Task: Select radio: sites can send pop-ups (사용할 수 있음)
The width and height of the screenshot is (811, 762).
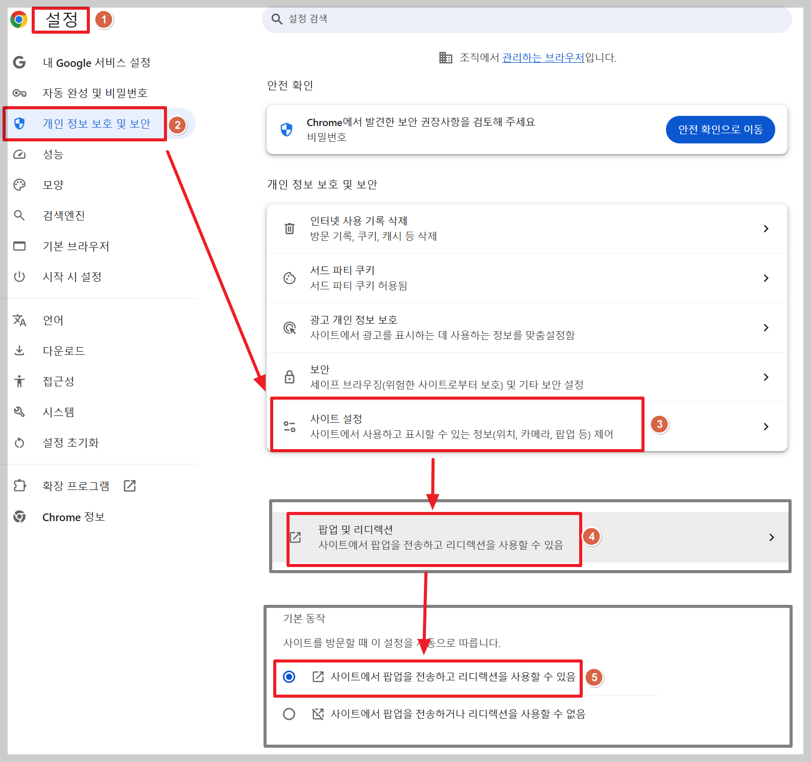Action: 289,677
